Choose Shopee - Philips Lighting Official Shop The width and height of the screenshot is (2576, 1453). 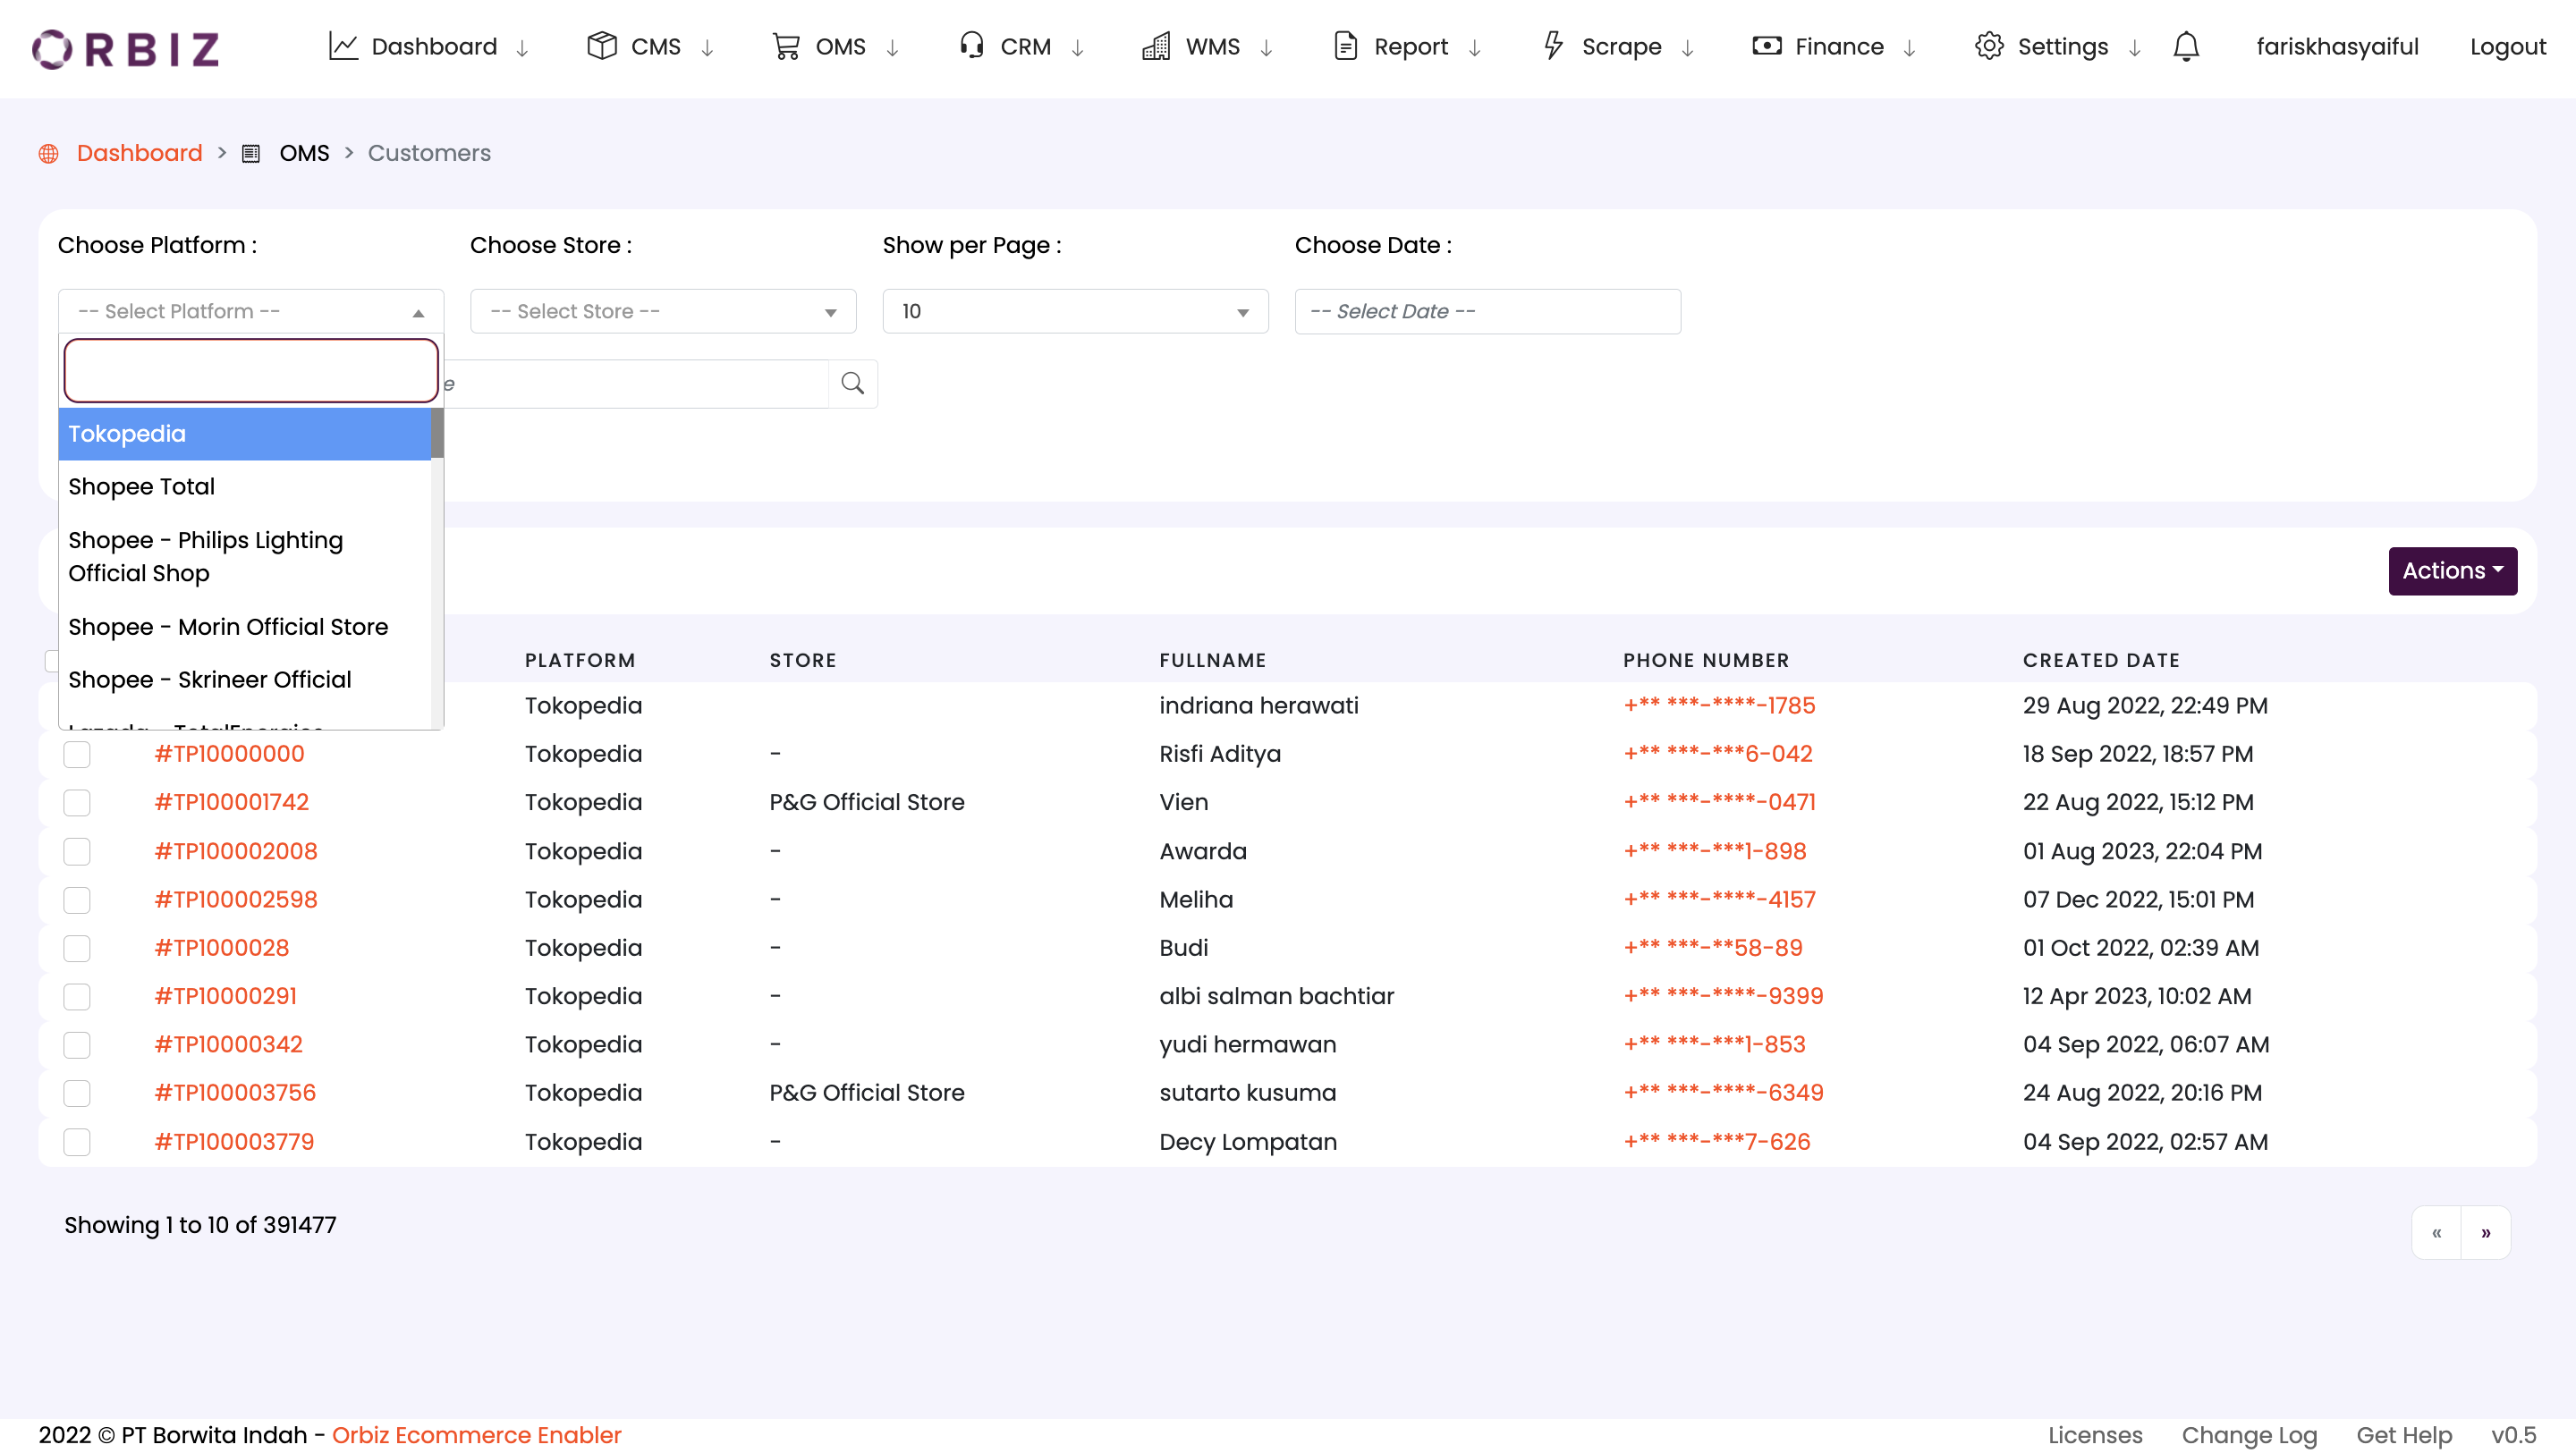245,557
